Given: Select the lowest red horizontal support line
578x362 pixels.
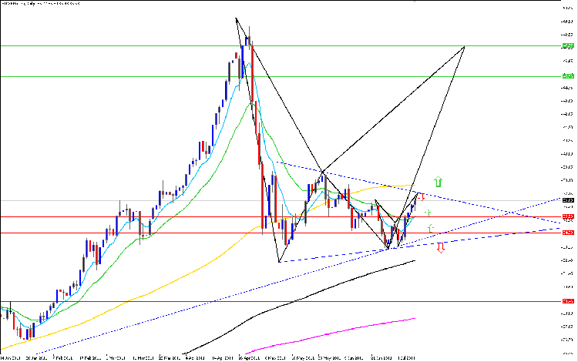Looking at the screenshot, I should [x=281, y=302].
